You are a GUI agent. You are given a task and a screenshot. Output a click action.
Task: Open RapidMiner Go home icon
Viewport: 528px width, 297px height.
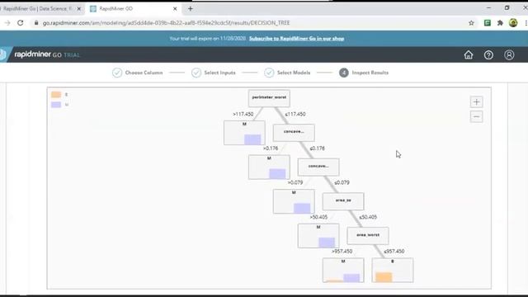coord(469,55)
